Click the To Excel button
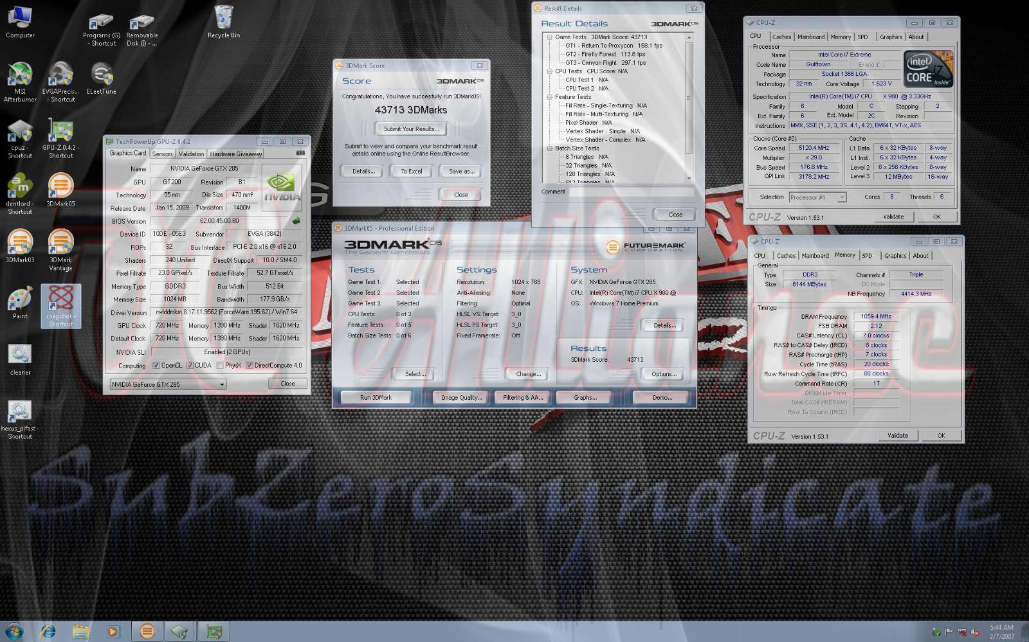This screenshot has height=642, width=1029. pyautogui.click(x=412, y=171)
